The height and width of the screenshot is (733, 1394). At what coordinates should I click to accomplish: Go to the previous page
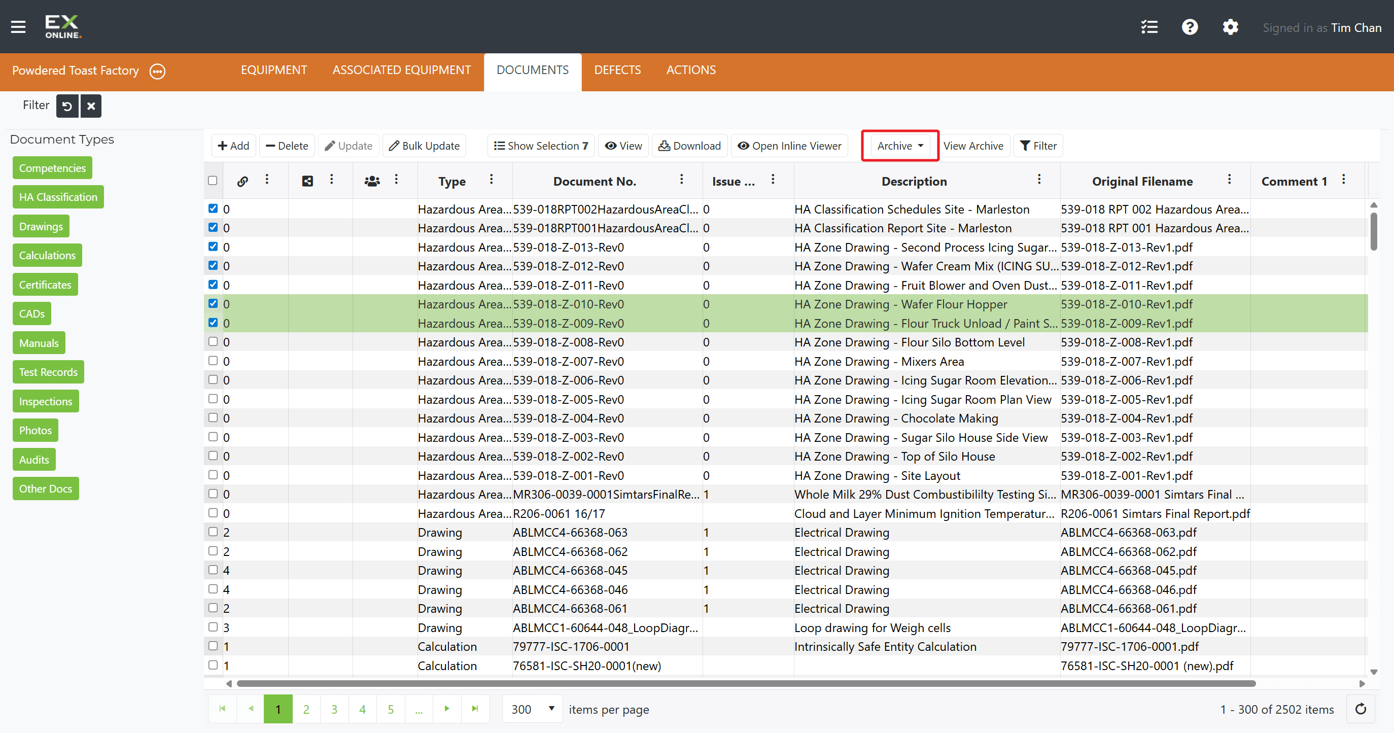pos(251,709)
